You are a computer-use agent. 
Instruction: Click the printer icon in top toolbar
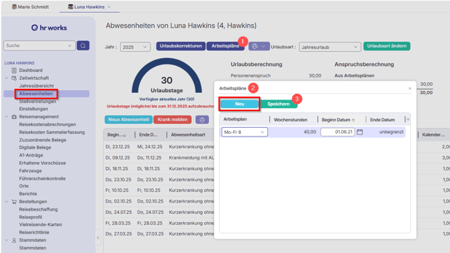(x=255, y=46)
